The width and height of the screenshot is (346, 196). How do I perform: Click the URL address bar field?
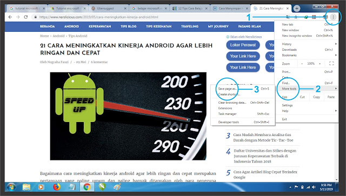(x=159, y=17)
